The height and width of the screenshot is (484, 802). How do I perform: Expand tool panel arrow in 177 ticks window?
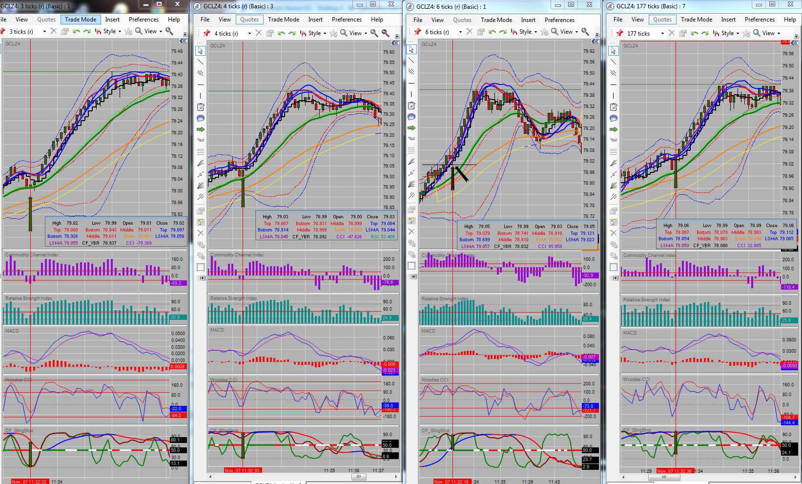click(x=615, y=278)
